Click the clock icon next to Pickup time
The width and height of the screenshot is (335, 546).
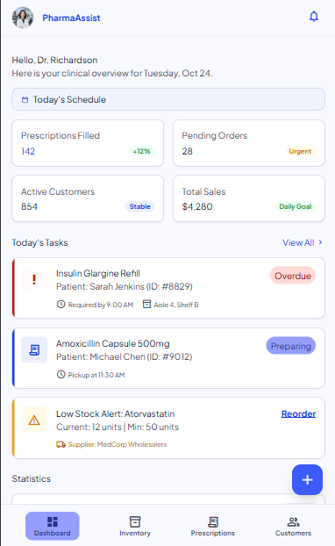(x=61, y=375)
